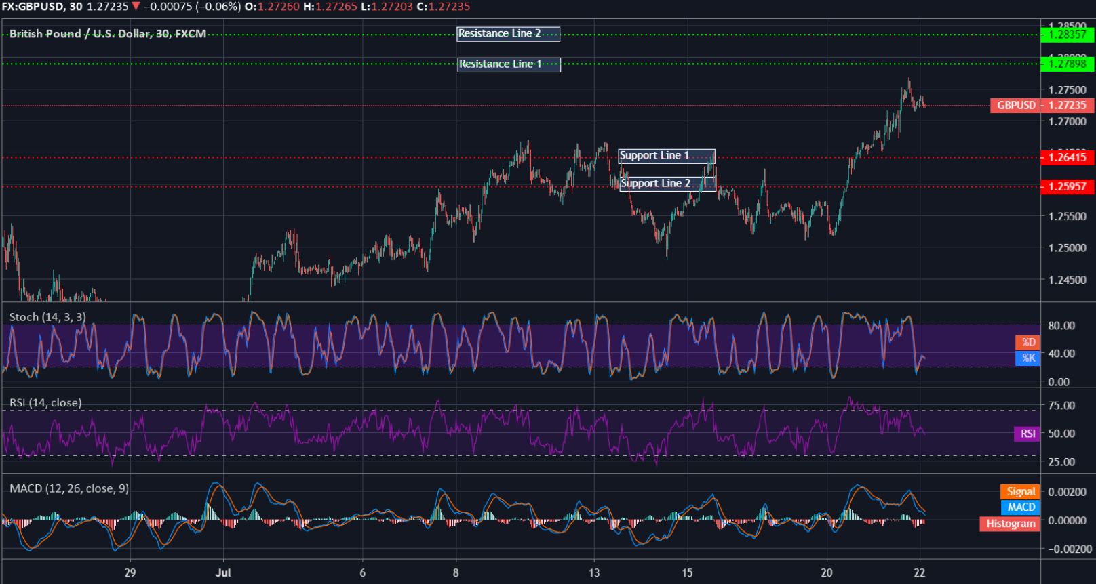The height and width of the screenshot is (584, 1096).
Task: Click the Resistance Line 2 label
Action: 508,34
